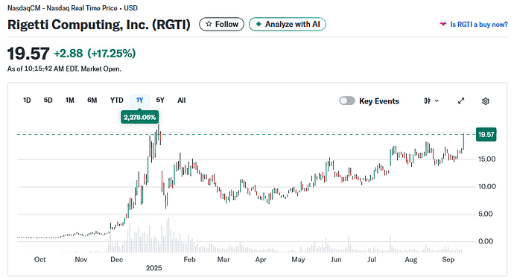This screenshot has width=514, height=280.
Task: Toggle the Key Events switch
Action: click(347, 101)
